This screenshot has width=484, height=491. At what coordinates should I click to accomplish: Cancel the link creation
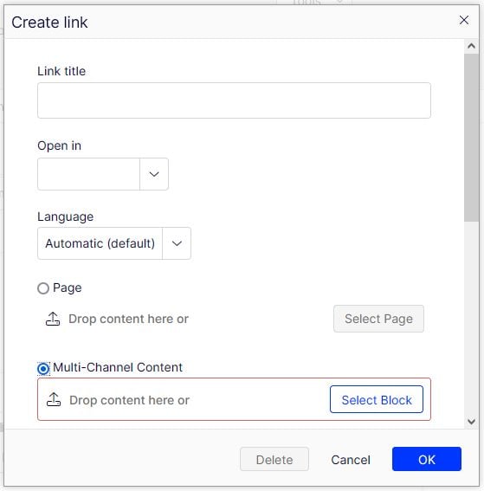[351, 460]
